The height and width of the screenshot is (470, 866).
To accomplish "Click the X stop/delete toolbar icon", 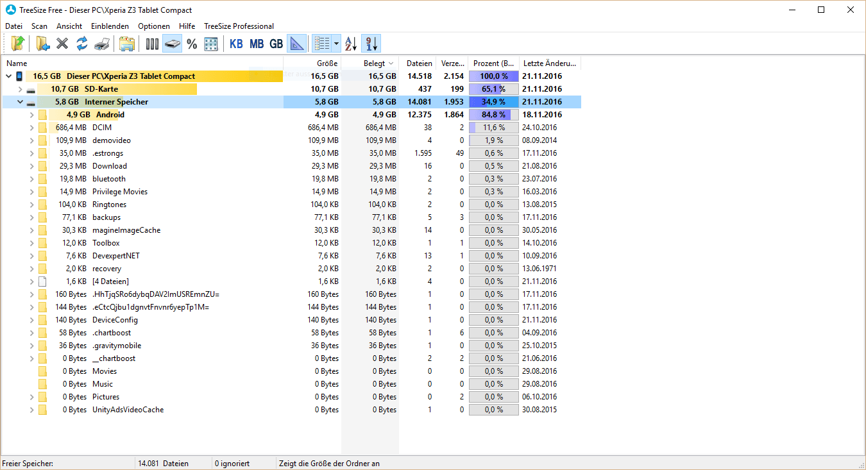I will [62, 44].
